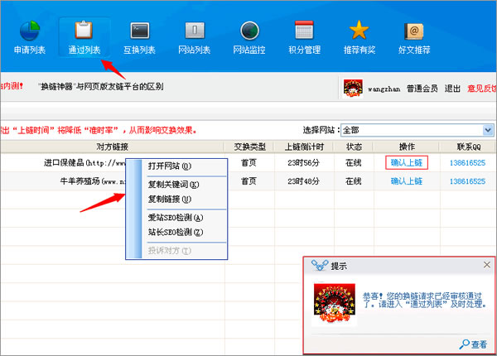Choose 打开网站 from context menu
The width and height of the screenshot is (497, 356).
pyautogui.click(x=169, y=166)
